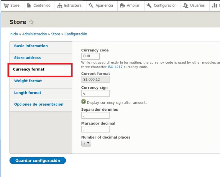
Task: Click the Ampliar puzzle piece icon
Action: pos(122,6)
